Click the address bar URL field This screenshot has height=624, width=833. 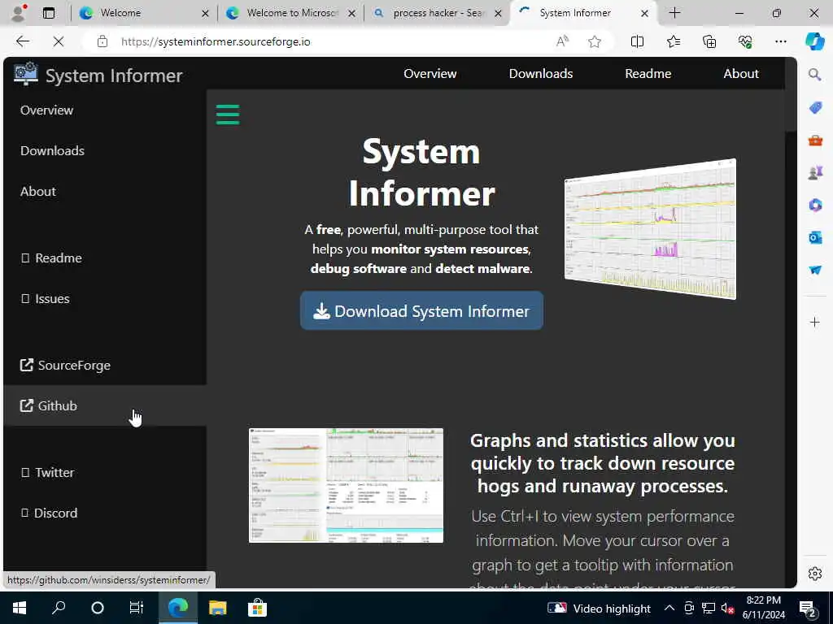click(x=329, y=41)
